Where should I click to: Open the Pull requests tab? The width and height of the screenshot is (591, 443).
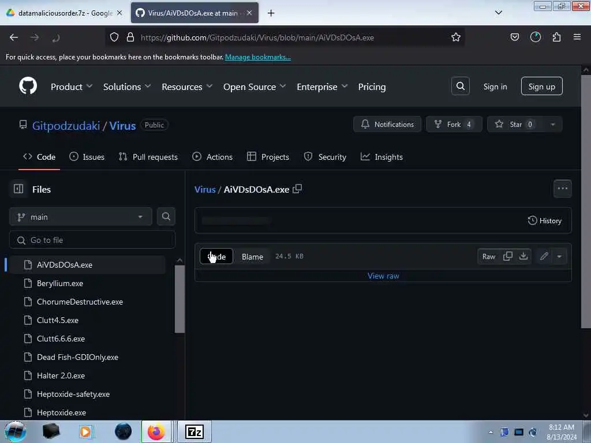tap(148, 157)
